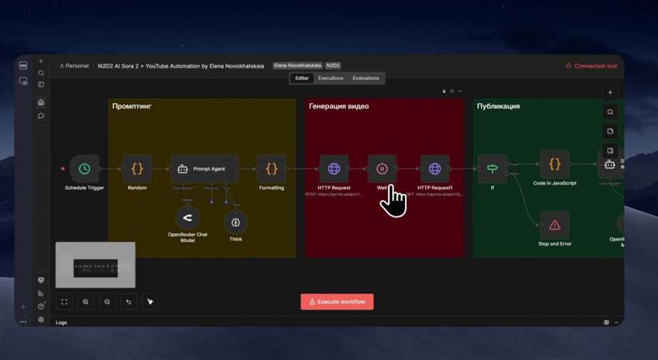The height and width of the screenshot is (360, 658).
Task: Open the Code in JavaScript node
Action: (555, 164)
